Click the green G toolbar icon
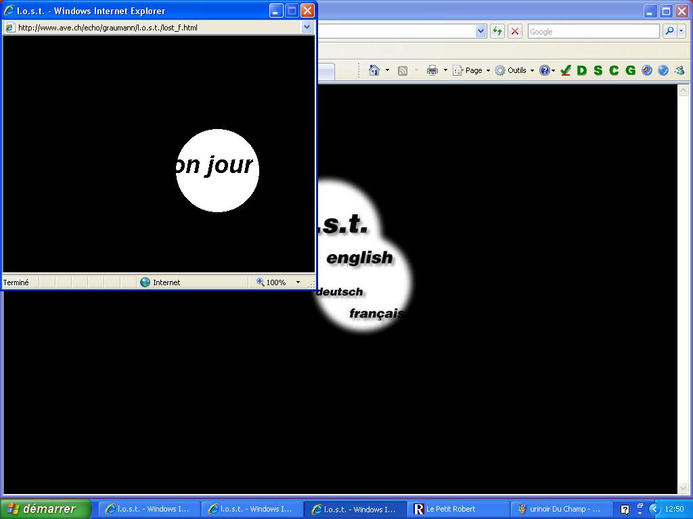Screen dimensions: 693x519 [x=630, y=70]
